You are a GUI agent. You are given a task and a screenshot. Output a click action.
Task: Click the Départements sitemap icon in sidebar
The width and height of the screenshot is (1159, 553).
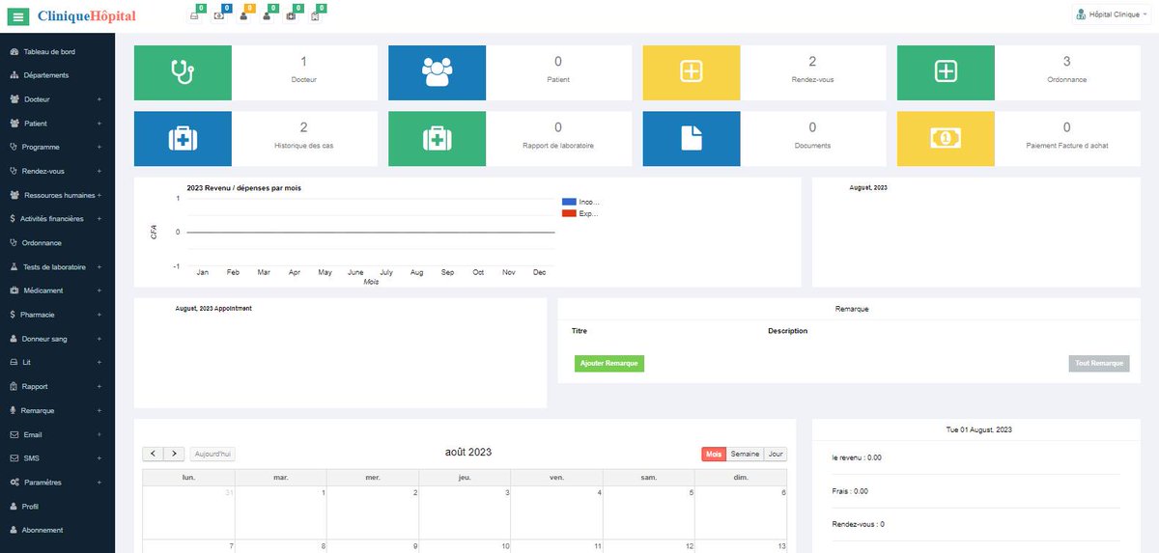click(x=14, y=75)
